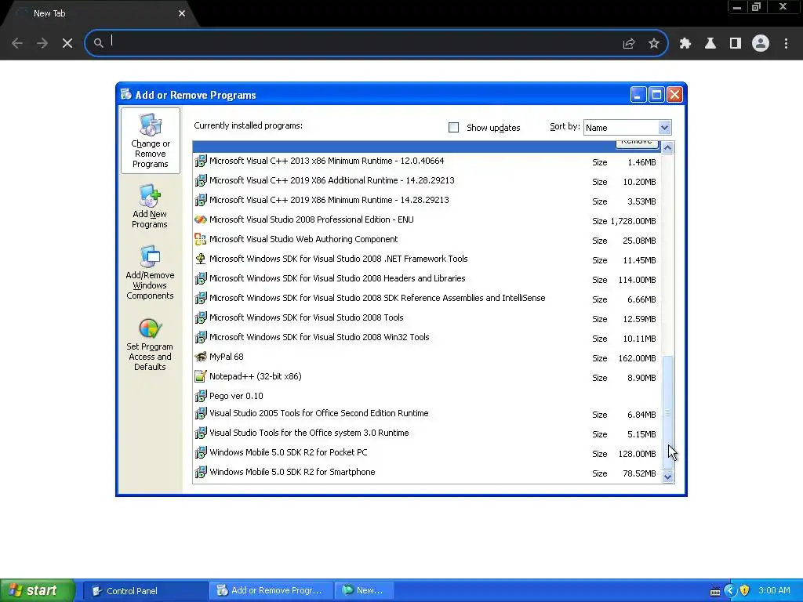Click Visual Studio 2008 Professional Edition icon

coord(201,219)
